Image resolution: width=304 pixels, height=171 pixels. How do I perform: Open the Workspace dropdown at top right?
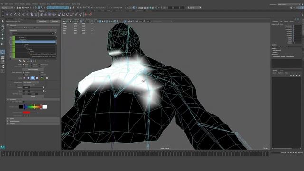[289, 4]
